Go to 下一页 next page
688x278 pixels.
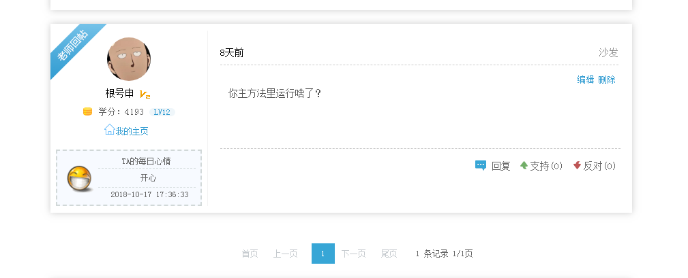click(353, 254)
